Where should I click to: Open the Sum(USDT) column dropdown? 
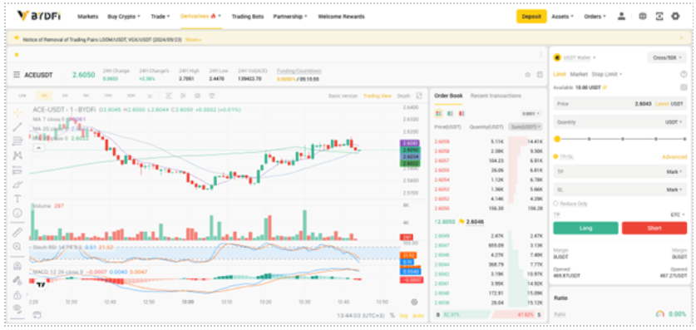coord(526,127)
